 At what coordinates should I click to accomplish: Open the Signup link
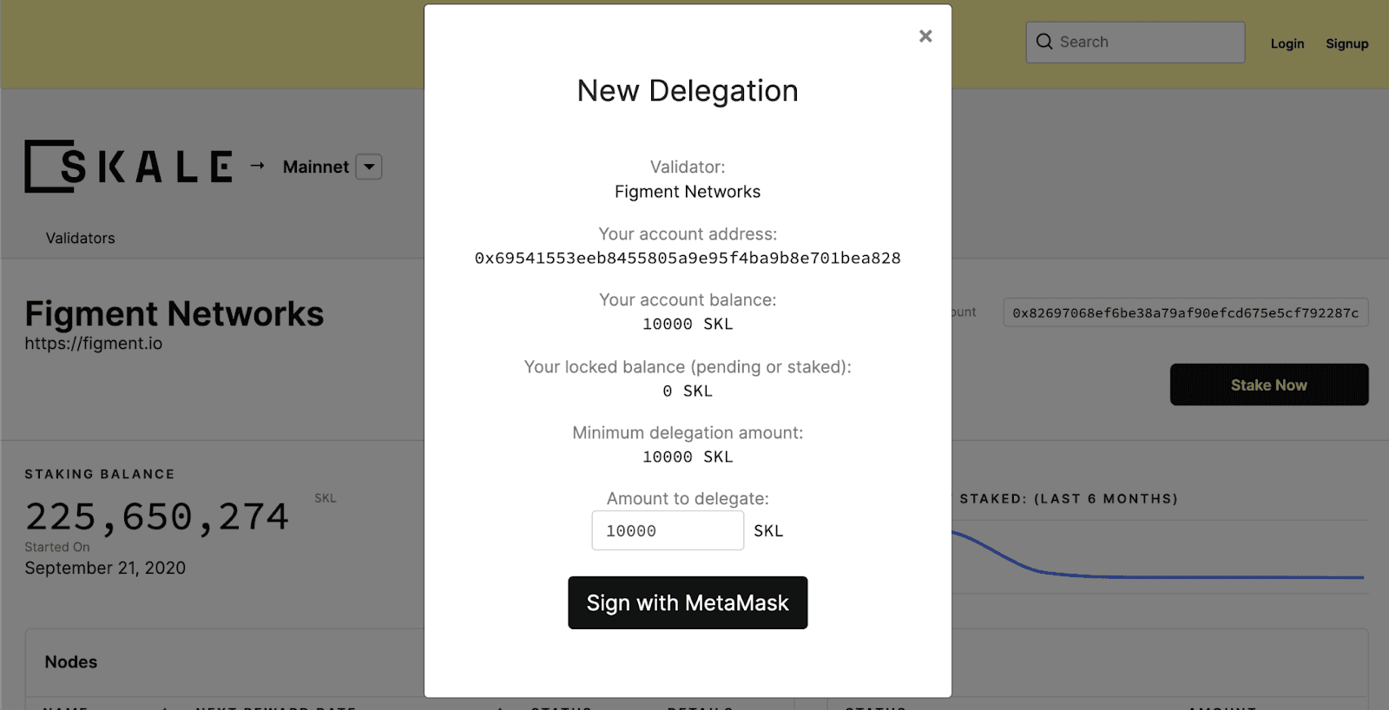(1346, 43)
